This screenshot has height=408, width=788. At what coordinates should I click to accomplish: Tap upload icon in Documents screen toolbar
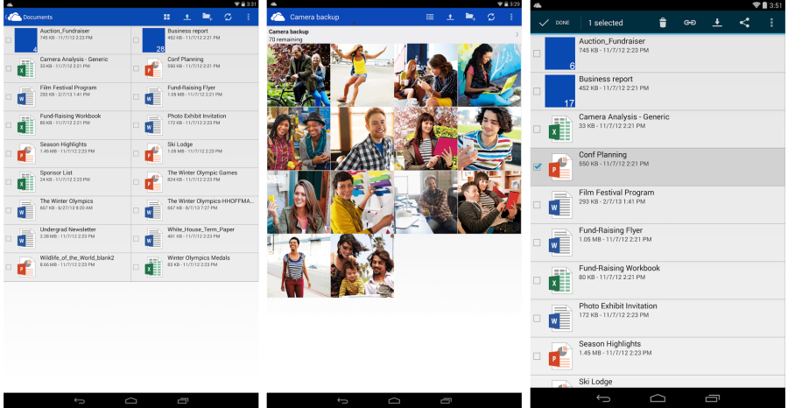click(187, 18)
